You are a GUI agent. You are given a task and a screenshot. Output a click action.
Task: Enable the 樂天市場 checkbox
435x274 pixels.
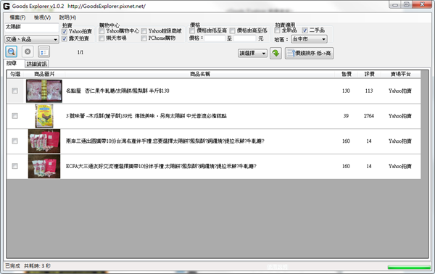pyautogui.click(x=101, y=38)
